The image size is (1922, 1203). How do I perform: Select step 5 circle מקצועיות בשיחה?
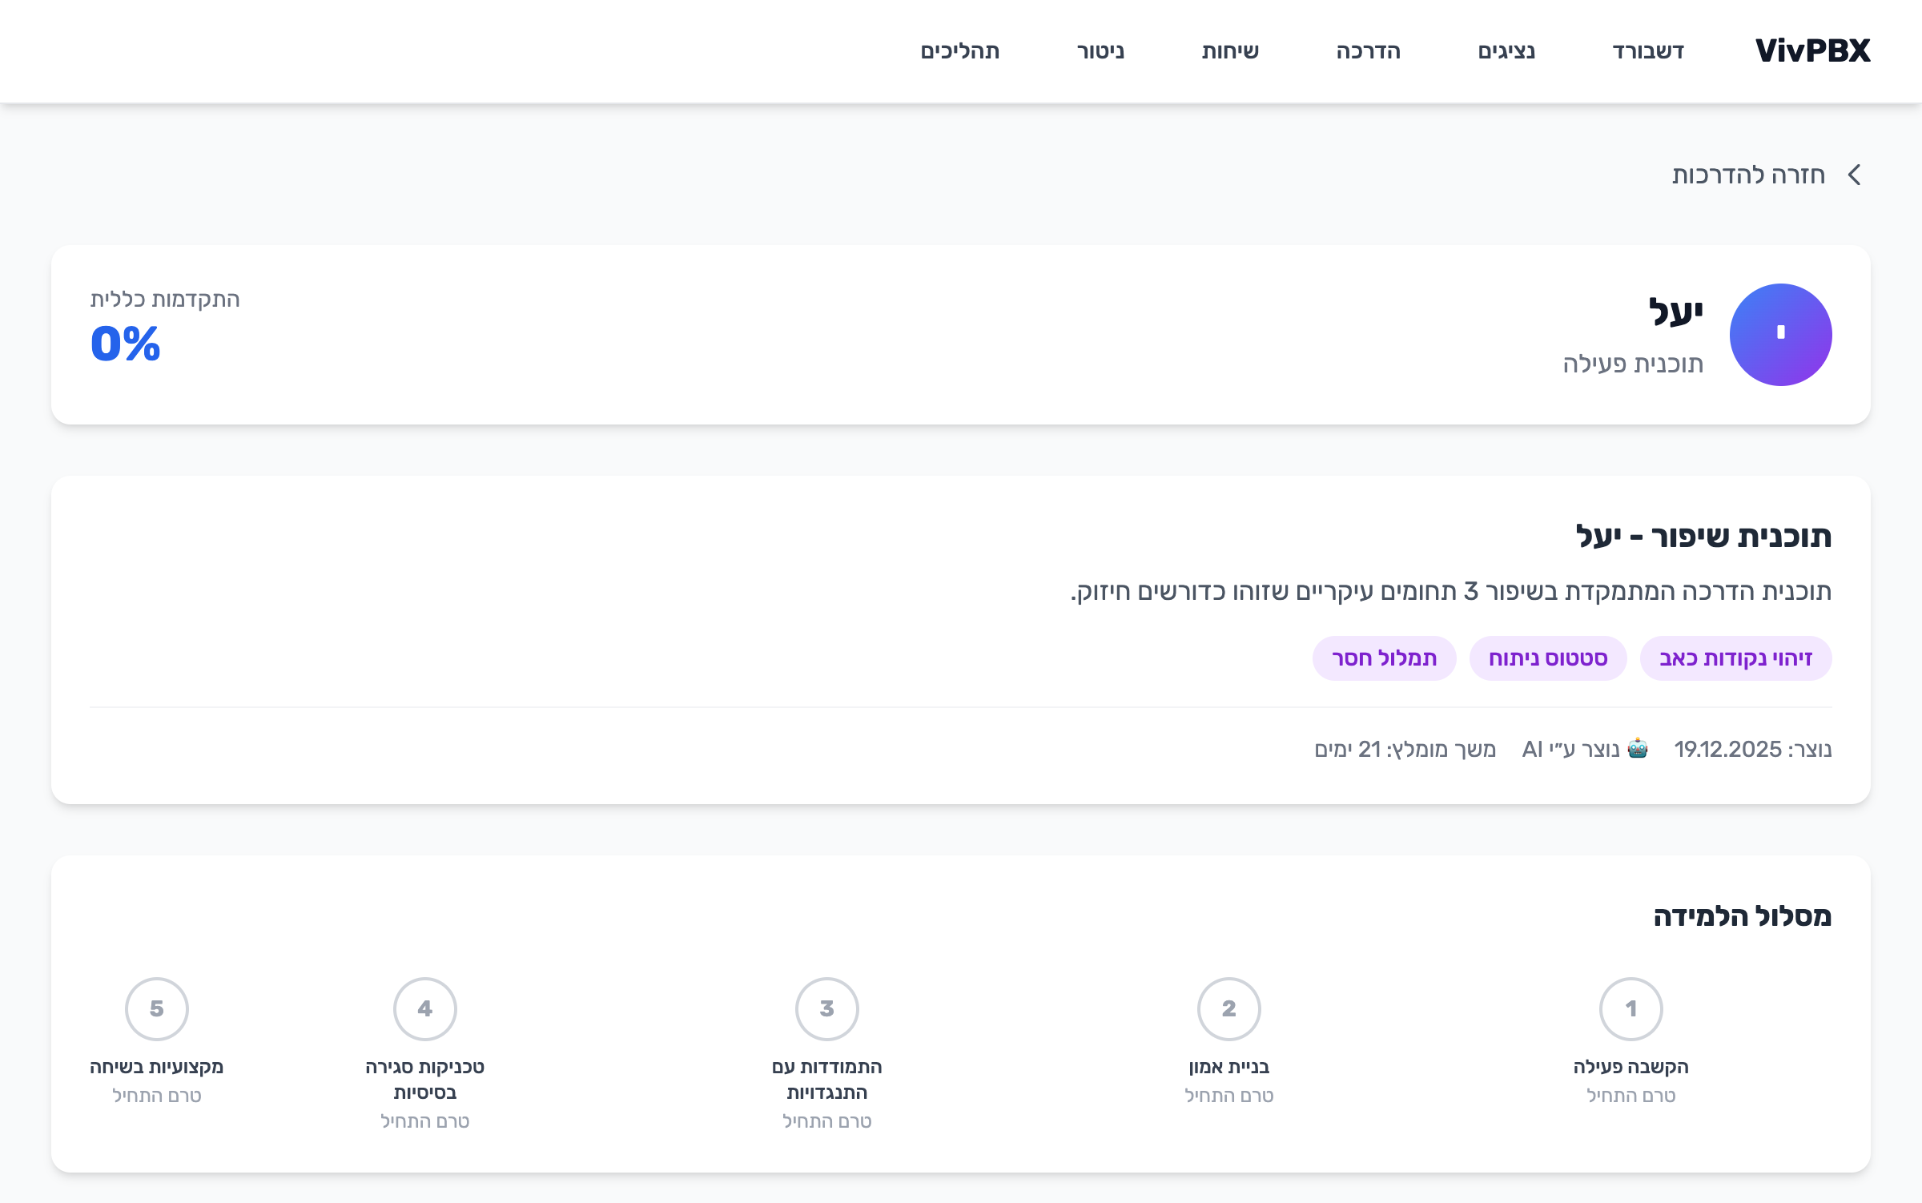(x=156, y=1008)
